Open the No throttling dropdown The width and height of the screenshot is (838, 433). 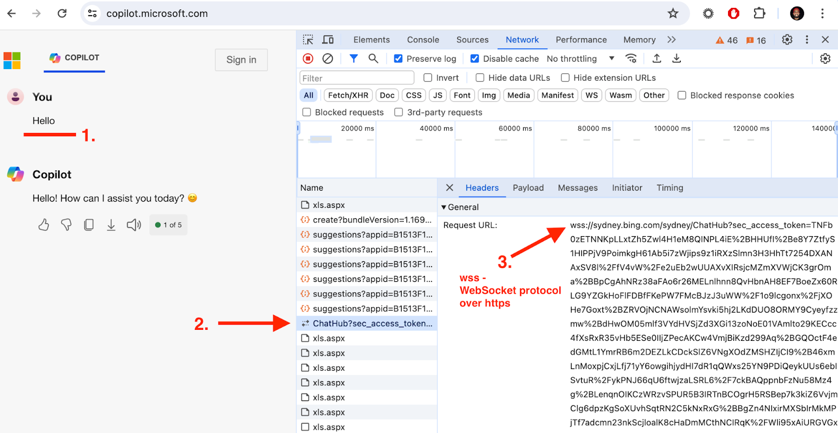click(580, 59)
